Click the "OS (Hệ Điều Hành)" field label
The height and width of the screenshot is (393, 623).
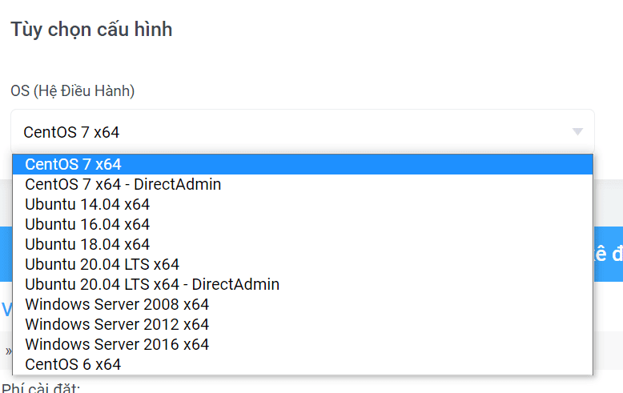(x=73, y=91)
